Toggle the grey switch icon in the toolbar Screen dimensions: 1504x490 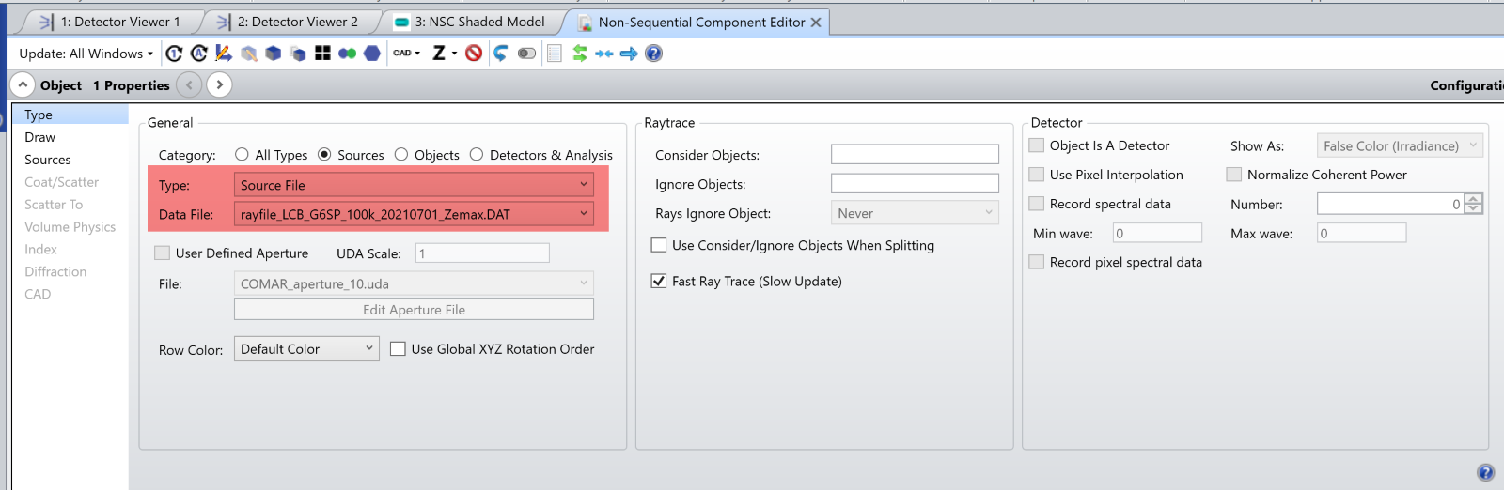526,54
